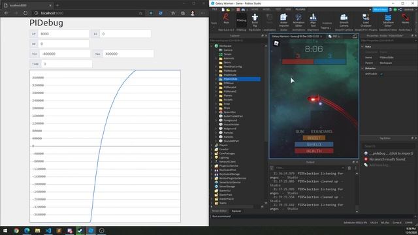Click the Windows Start button

[5, 230]
